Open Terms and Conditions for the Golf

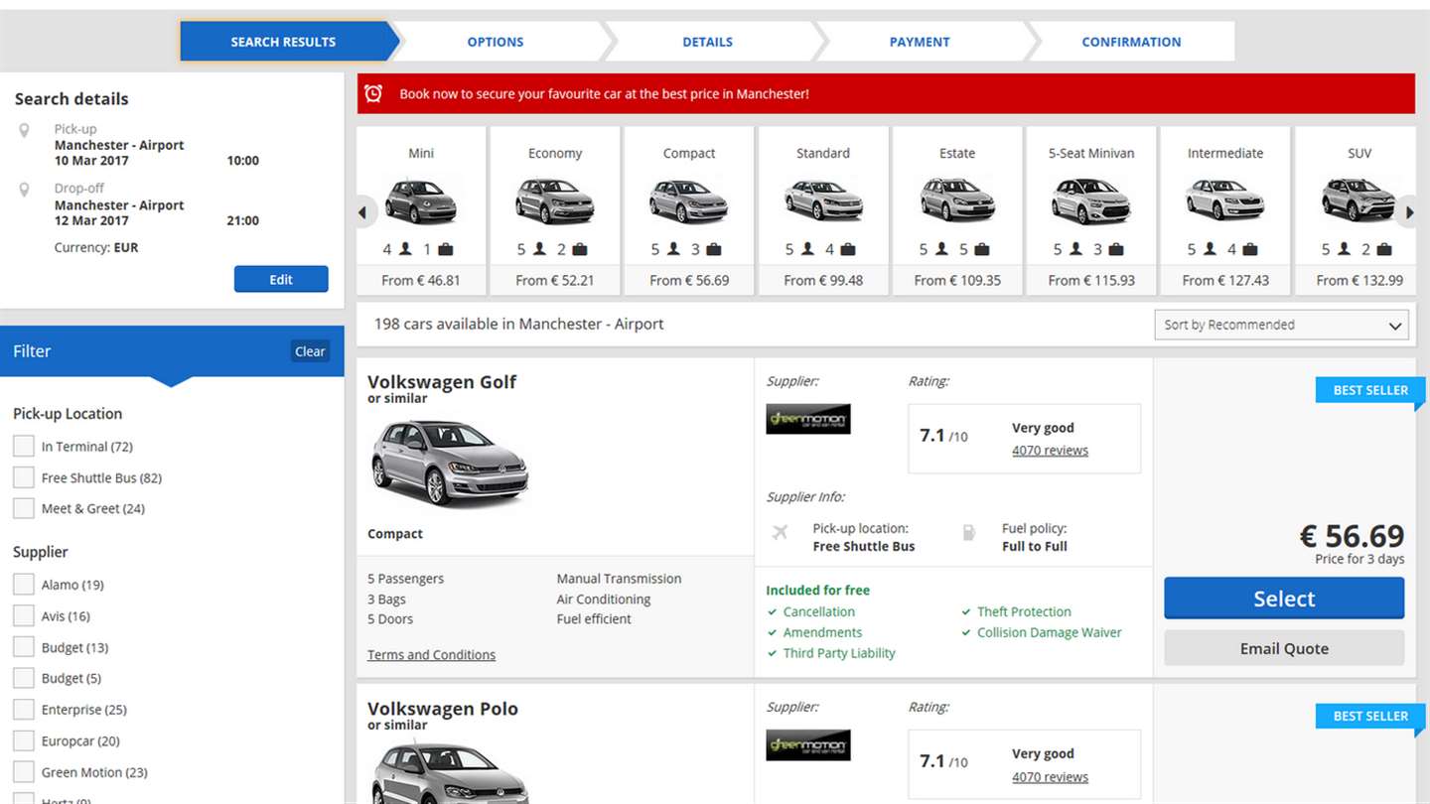431,655
